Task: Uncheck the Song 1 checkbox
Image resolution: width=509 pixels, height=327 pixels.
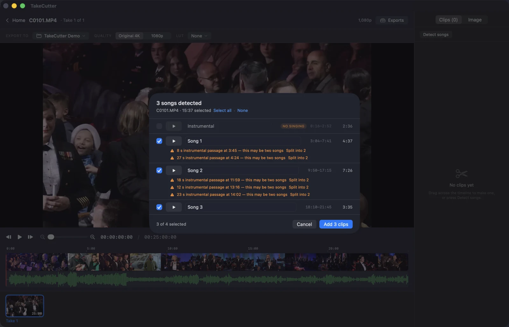Action: click(159, 141)
